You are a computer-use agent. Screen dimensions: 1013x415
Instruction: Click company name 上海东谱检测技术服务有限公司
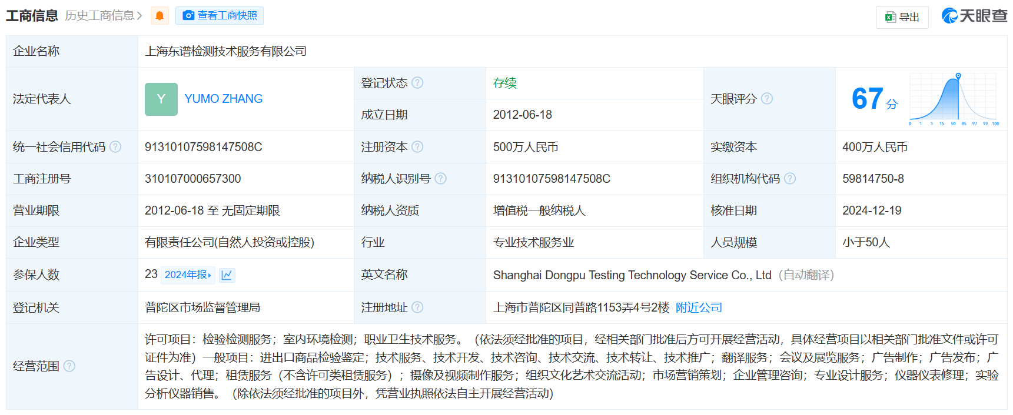point(226,51)
